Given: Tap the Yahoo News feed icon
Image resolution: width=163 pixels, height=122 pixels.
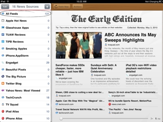Looking at the screenshot, I should [x=3, y=91].
